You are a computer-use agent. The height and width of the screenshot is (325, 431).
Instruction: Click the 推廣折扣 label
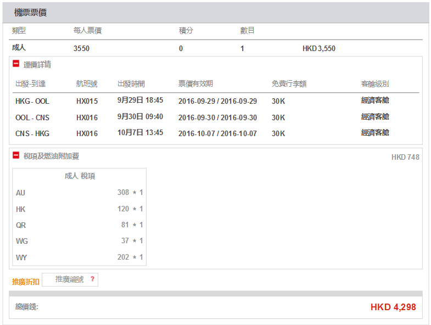point(26,282)
